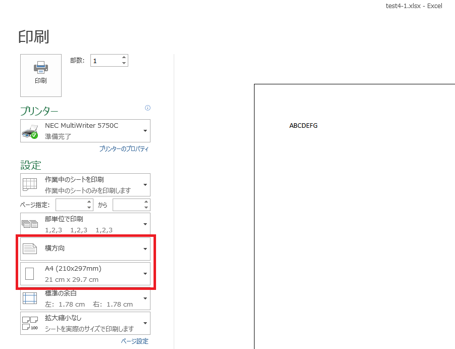Click ABCDEFG text in the print preview

(303, 126)
